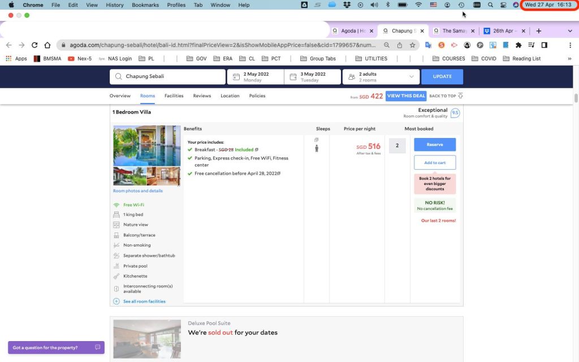Open Spotlight search in the menu bar
The width and height of the screenshot is (579, 362).
click(x=490, y=5)
